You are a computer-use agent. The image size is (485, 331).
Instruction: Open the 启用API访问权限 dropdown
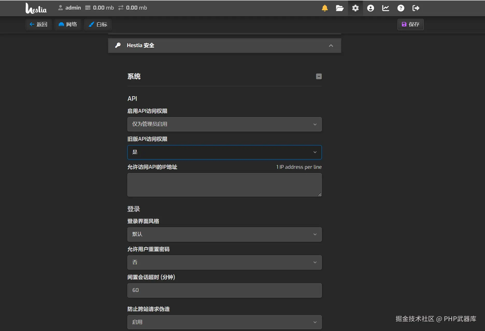tap(224, 124)
